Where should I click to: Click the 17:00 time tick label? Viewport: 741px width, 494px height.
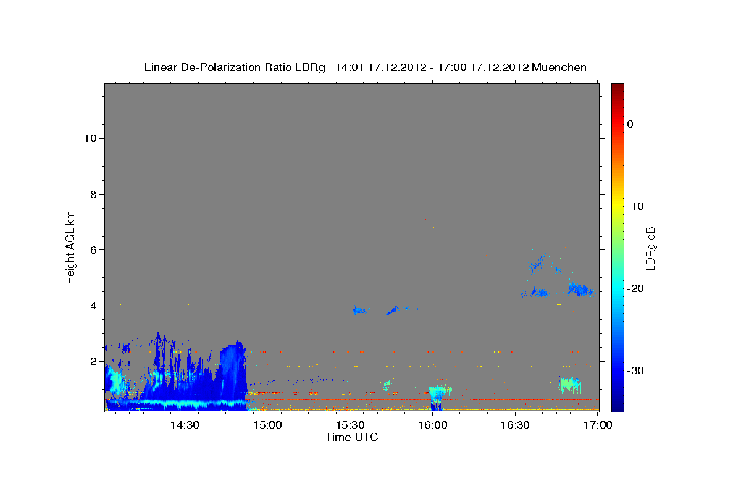coord(598,425)
